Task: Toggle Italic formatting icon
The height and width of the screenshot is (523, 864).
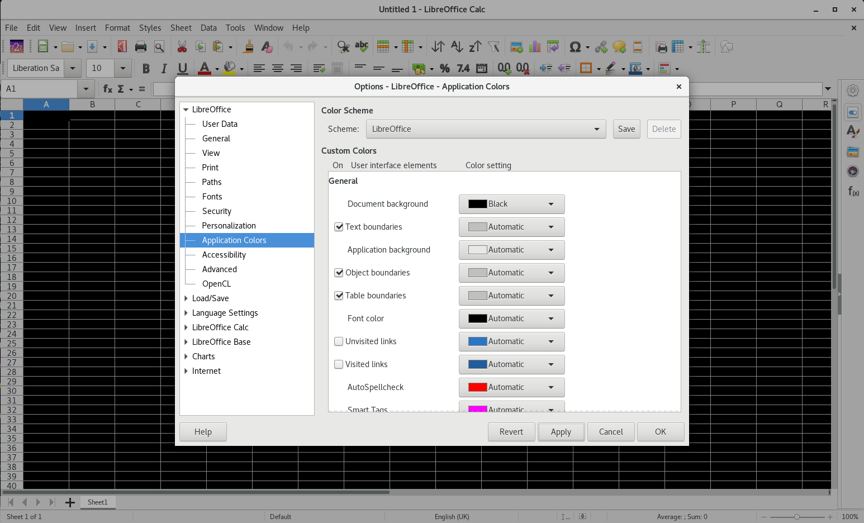Action: pos(164,68)
